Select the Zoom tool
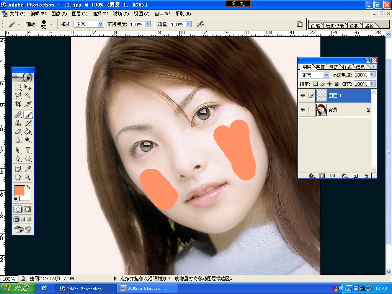This screenshot has width=392, height=294. [28, 178]
